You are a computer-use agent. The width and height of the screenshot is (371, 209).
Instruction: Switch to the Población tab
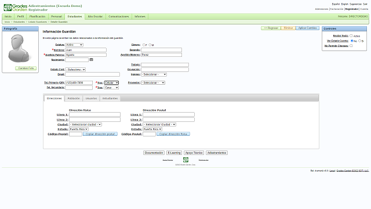pos(74,98)
